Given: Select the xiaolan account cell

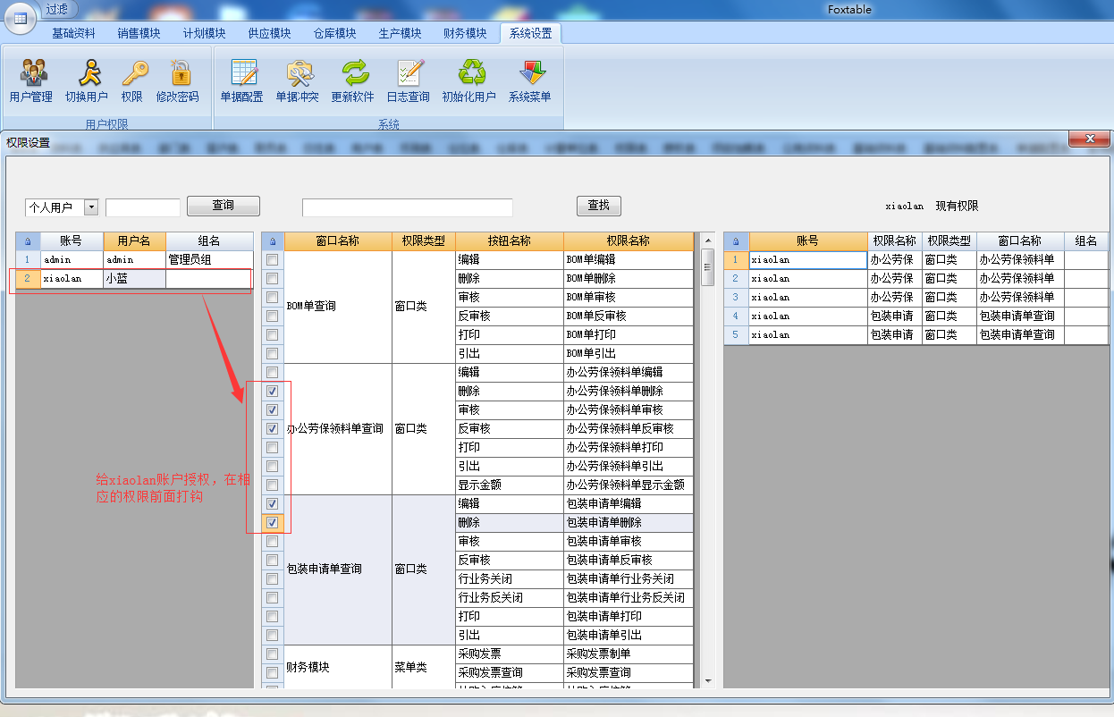Looking at the screenshot, I should 71,279.
